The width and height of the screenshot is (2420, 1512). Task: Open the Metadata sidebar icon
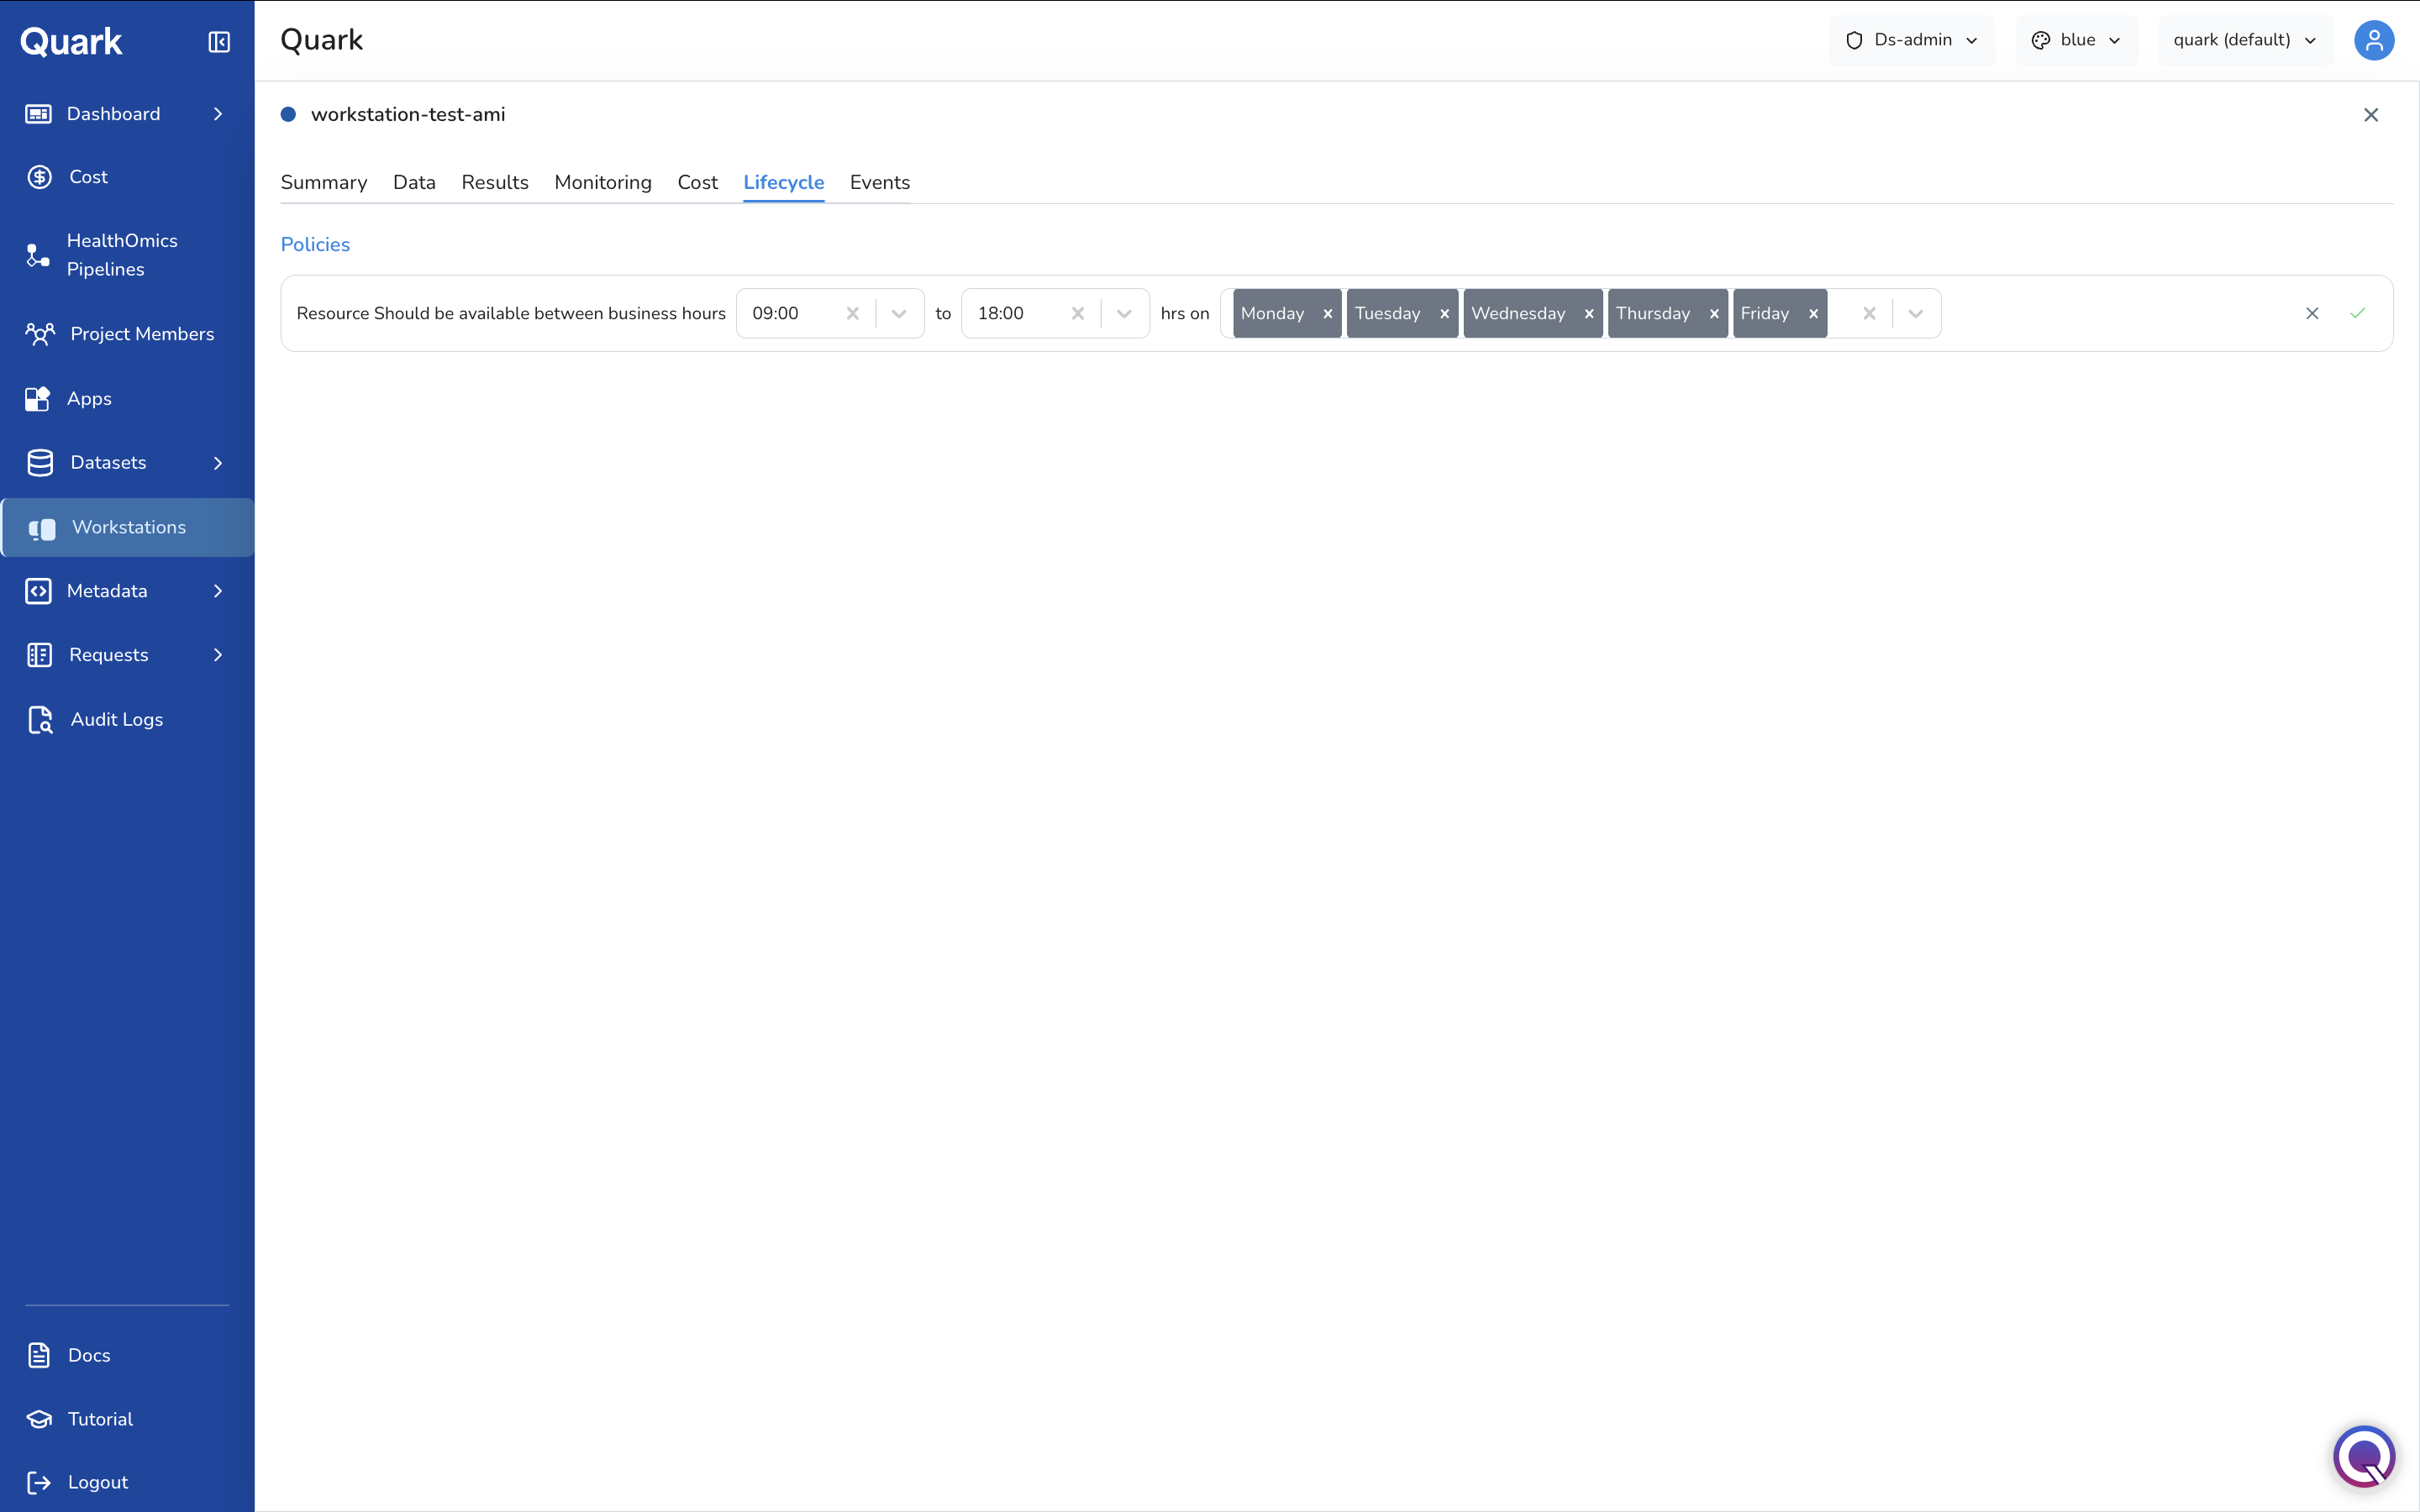[38, 591]
